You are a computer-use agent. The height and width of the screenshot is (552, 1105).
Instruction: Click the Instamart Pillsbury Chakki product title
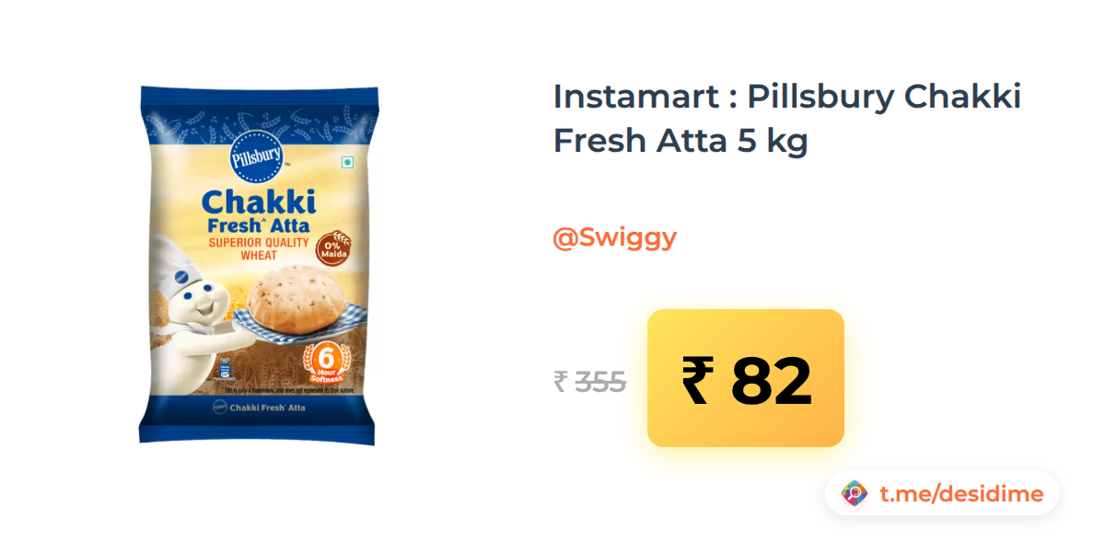[787, 119]
